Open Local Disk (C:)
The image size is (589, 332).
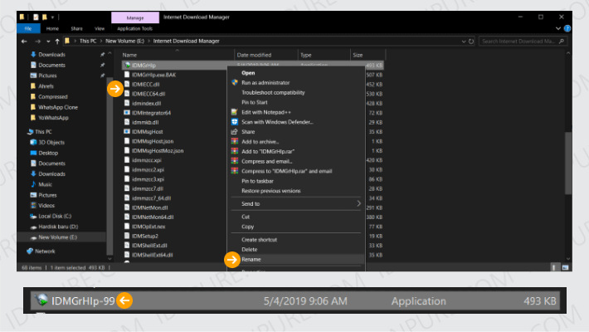pos(55,216)
